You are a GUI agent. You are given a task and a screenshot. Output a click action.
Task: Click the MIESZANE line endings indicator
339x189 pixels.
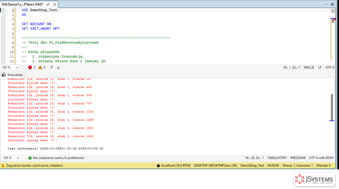click(298, 158)
